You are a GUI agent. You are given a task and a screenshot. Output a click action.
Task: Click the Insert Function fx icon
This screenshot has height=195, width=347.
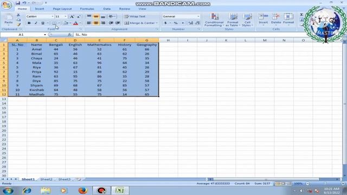[x=69, y=35]
